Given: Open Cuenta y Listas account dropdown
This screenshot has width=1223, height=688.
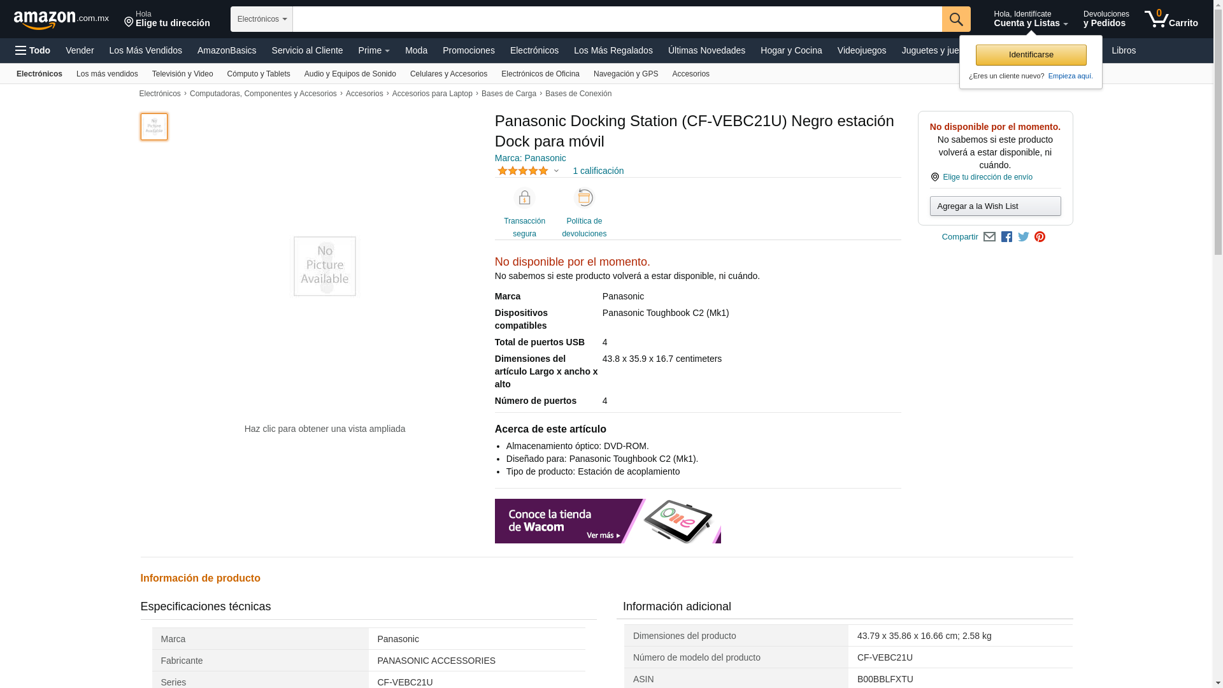Looking at the screenshot, I should pos(1030,19).
